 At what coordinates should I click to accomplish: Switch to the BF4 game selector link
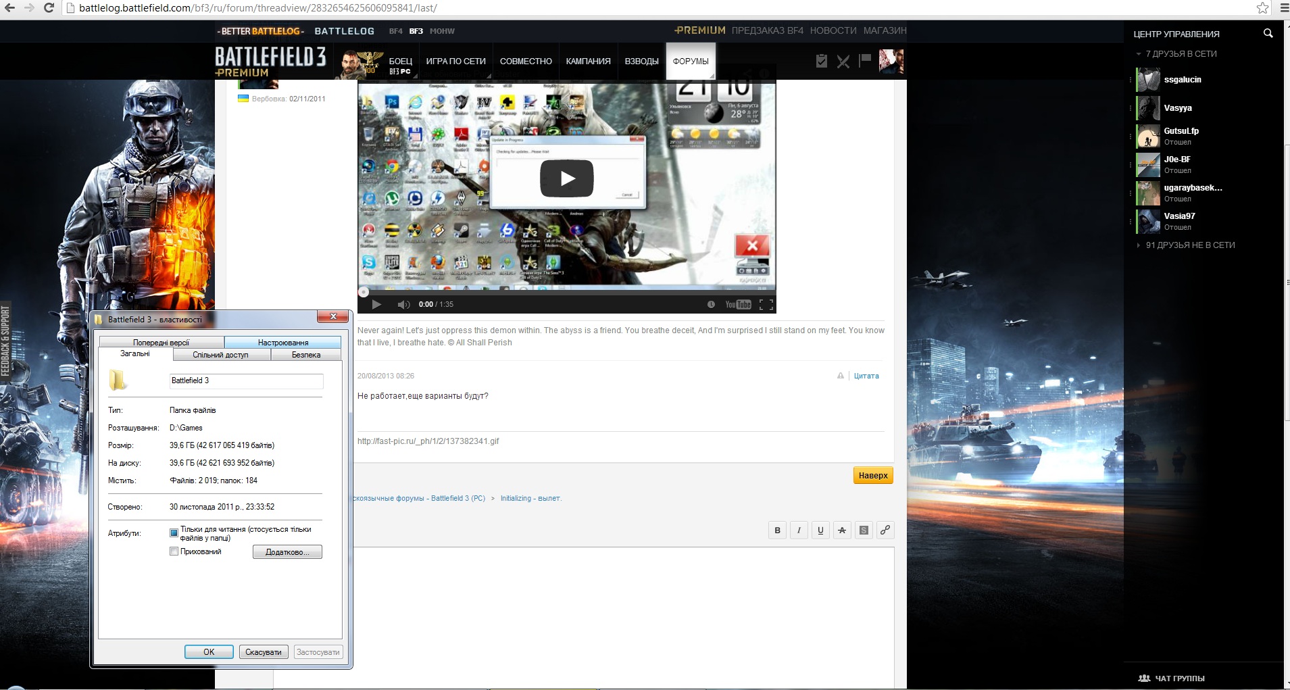click(x=395, y=31)
